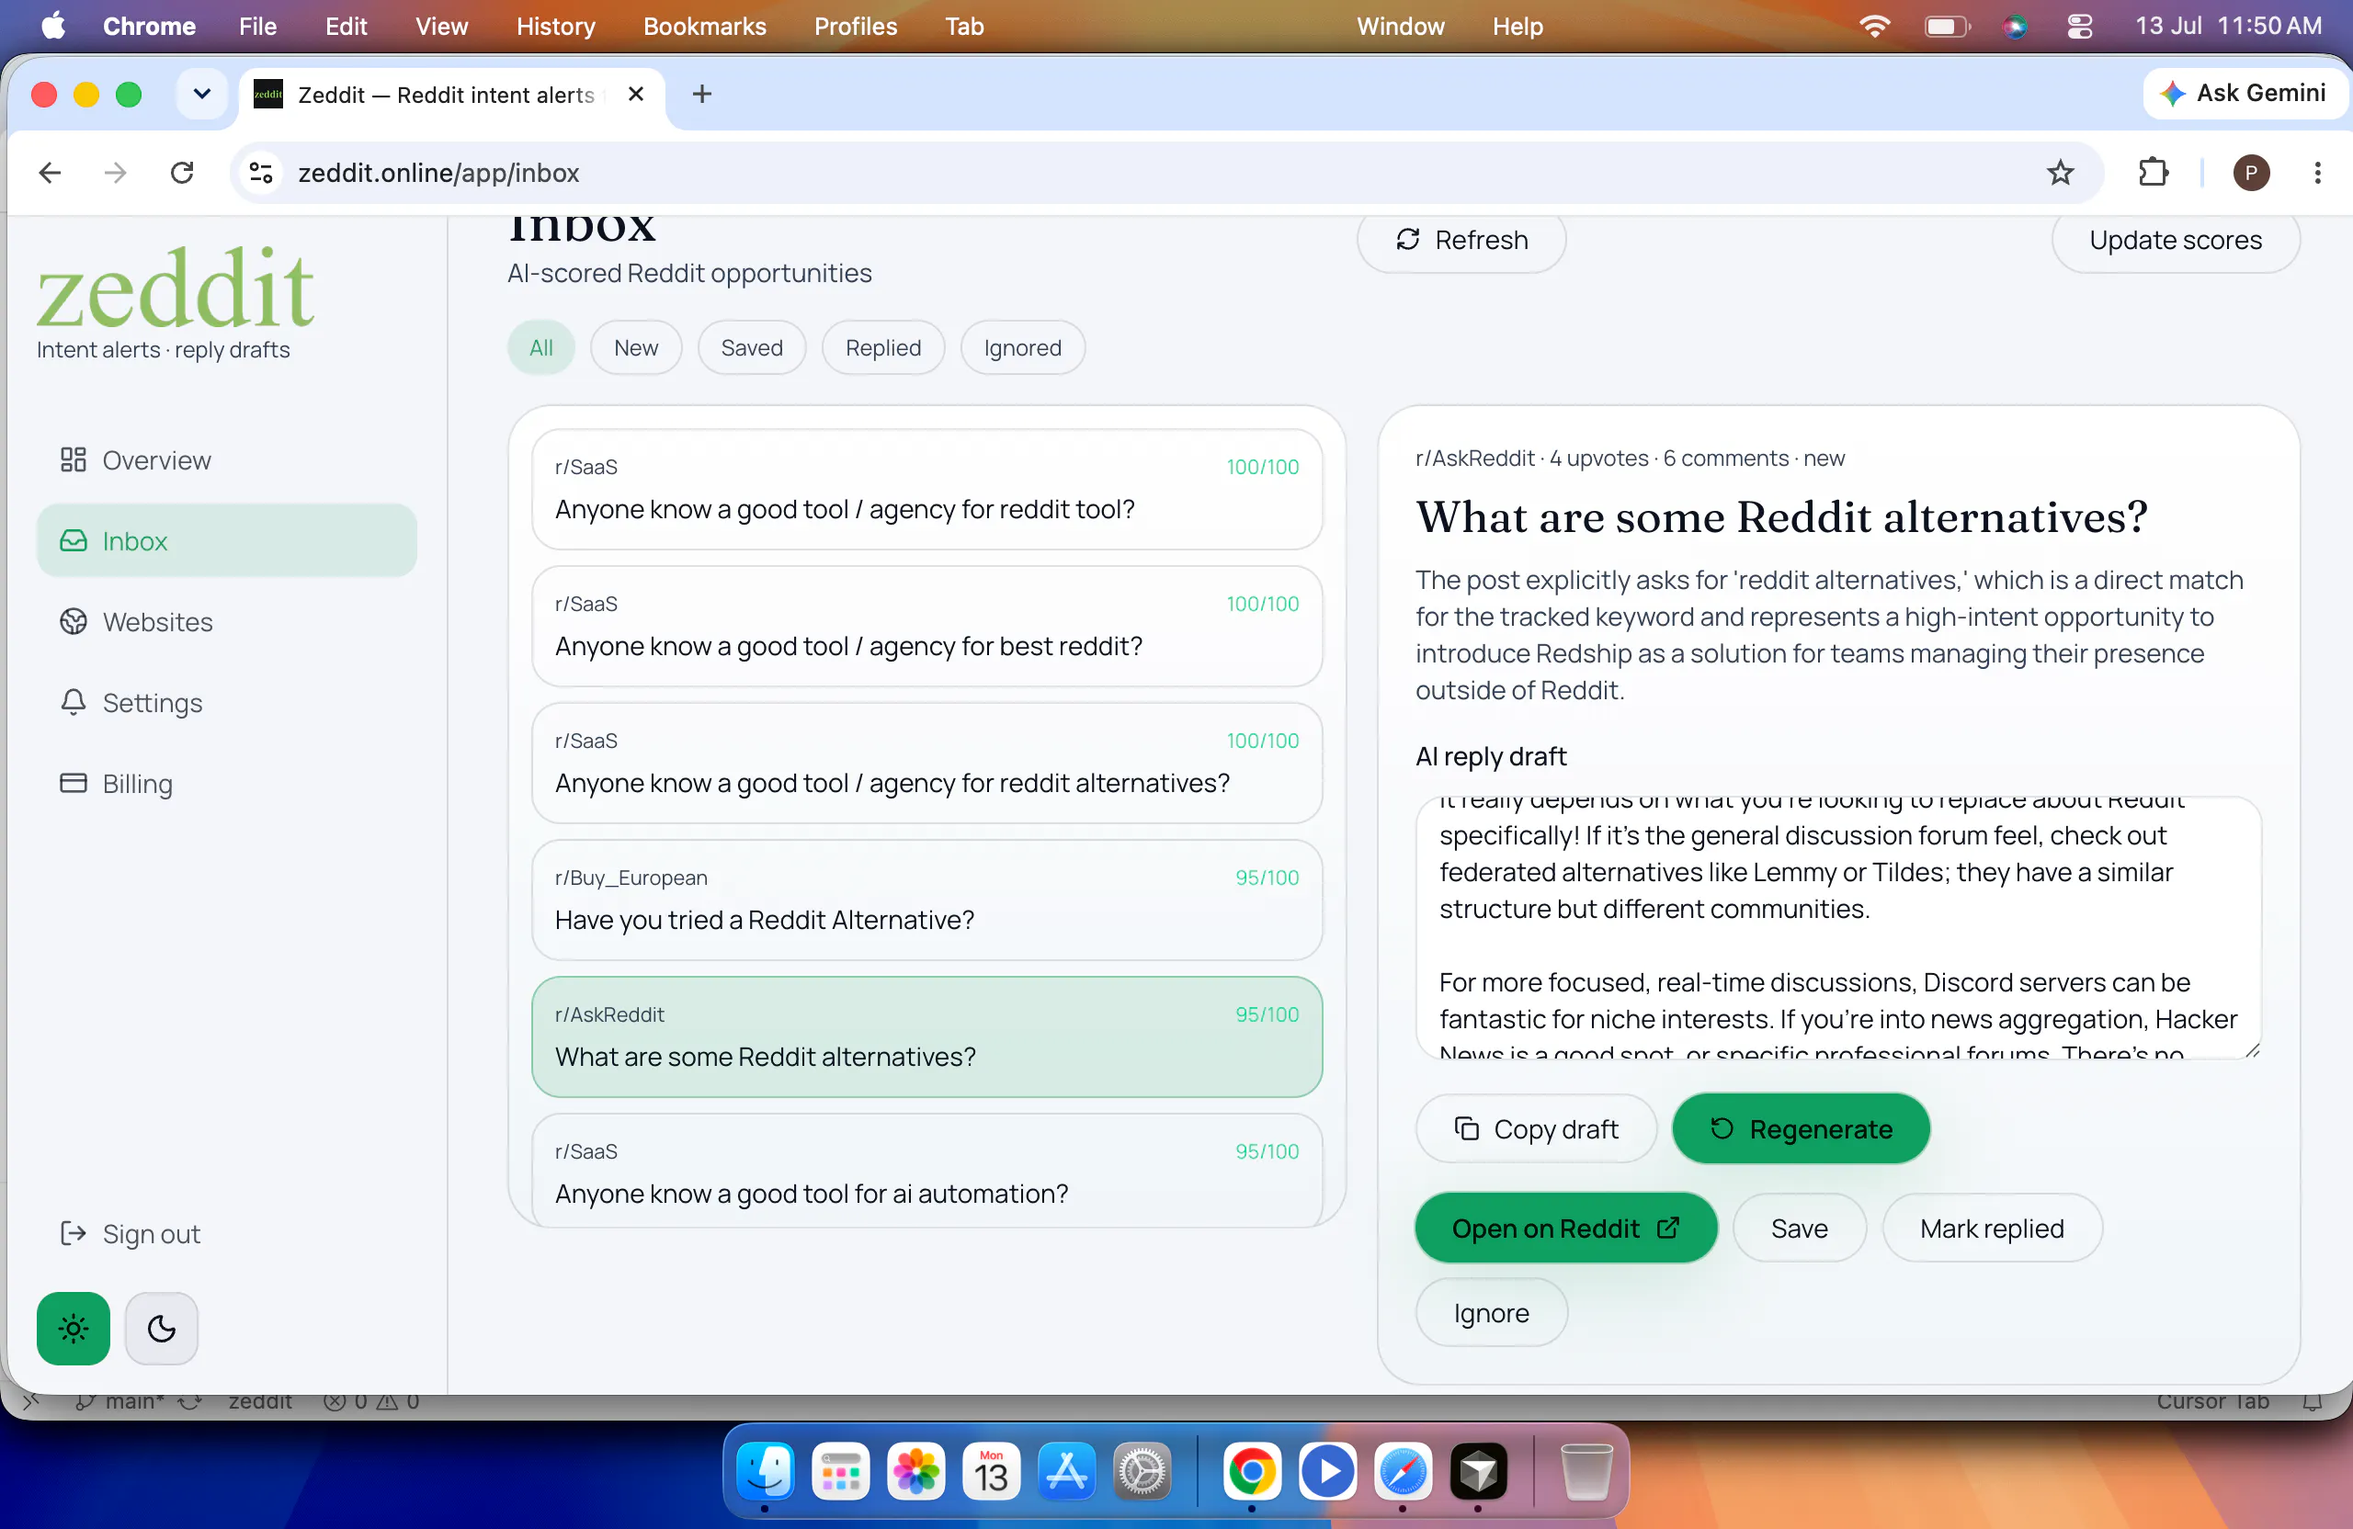Open App Store from the Dock
Viewport: 2353px width, 1529px height.
click(x=1066, y=1472)
